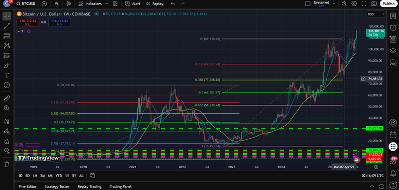Redo the last chart action
Image resolution: width=399 pixels, height=190 pixels.
[182, 4]
